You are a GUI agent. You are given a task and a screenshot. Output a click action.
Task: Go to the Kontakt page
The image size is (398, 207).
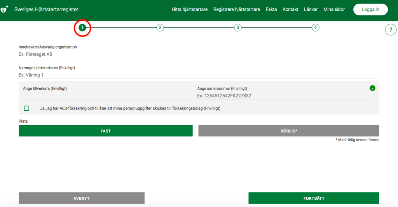pos(290,9)
